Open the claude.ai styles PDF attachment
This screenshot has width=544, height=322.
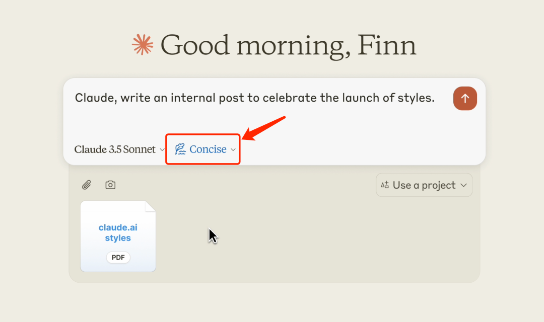click(118, 236)
